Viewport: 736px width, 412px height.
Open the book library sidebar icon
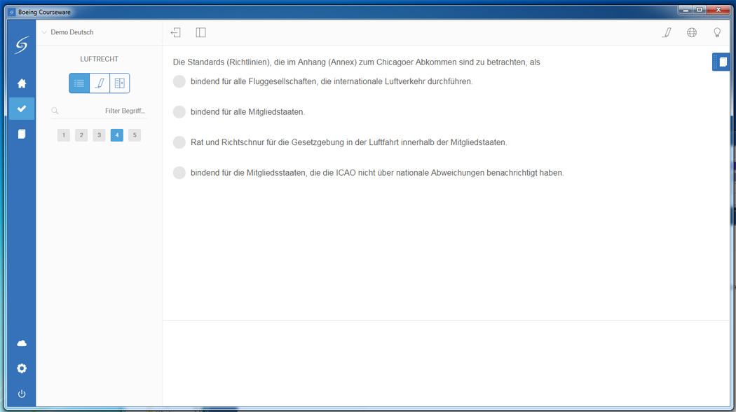[22, 135]
